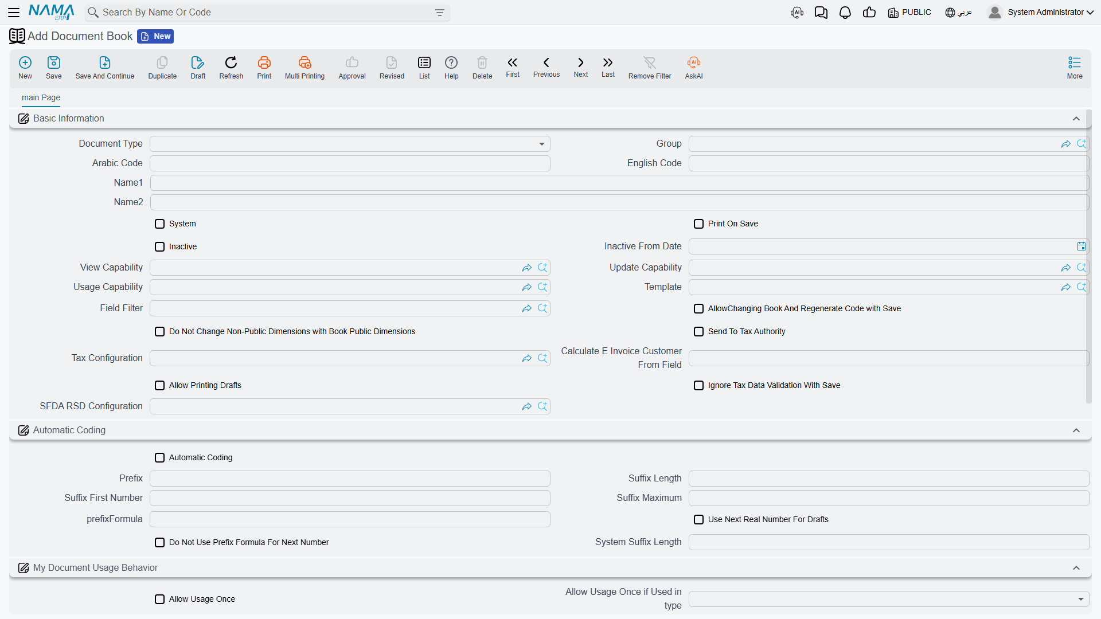
Task: Toggle Send To Tax Authority
Action: click(699, 332)
